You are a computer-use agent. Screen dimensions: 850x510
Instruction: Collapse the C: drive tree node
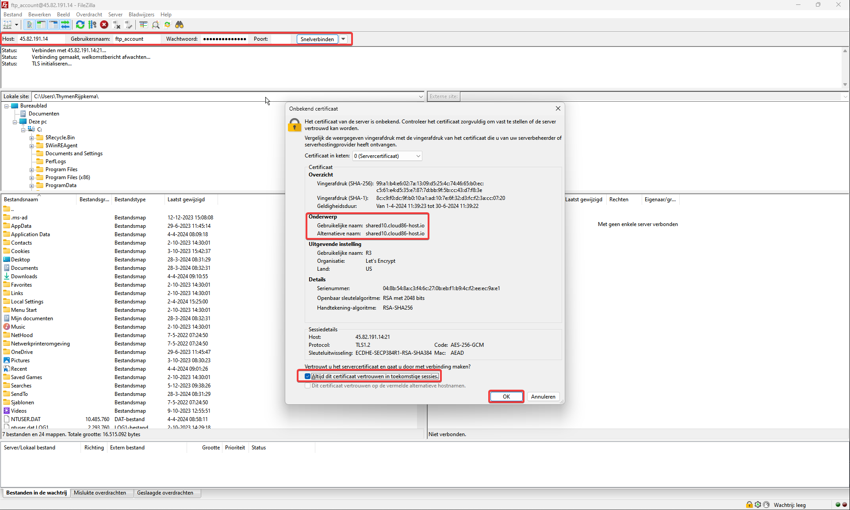pos(23,130)
